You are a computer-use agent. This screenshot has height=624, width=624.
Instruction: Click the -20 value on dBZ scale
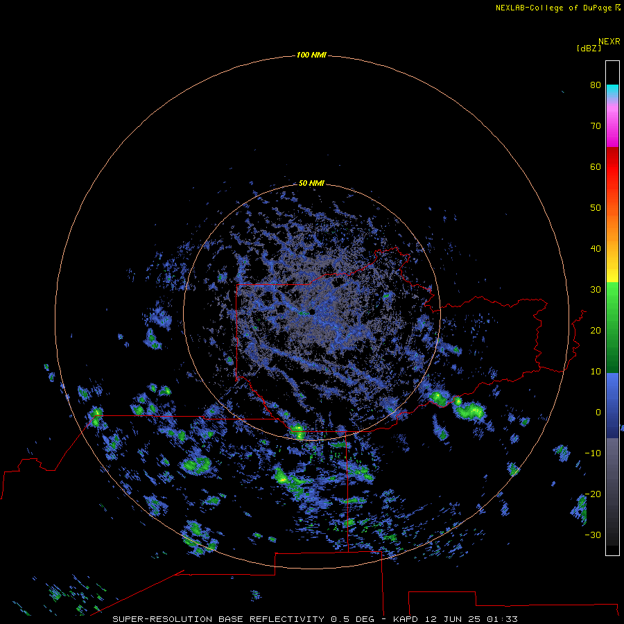coord(593,494)
